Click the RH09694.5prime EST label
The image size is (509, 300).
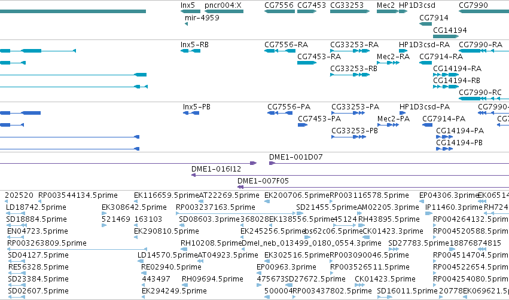[x=212, y=279]
